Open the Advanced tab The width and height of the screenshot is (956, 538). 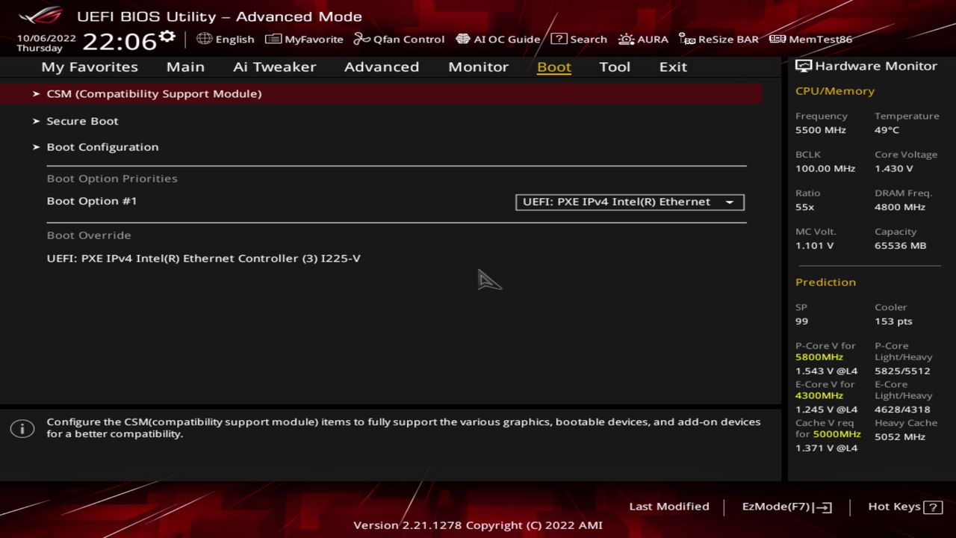point(382,67)
